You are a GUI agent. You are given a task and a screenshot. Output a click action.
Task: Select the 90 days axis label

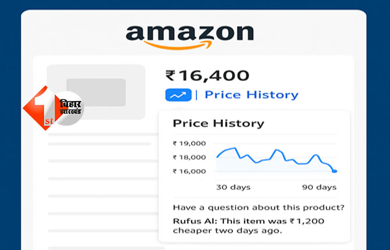coord(319,187)
